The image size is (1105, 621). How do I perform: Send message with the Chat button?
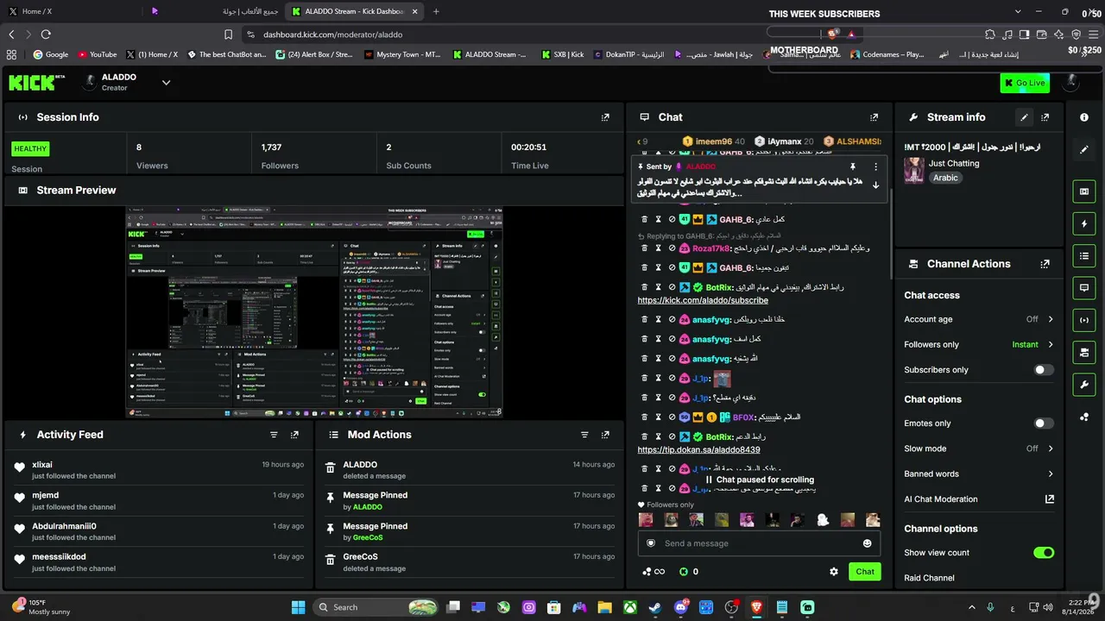coord(865,571)
